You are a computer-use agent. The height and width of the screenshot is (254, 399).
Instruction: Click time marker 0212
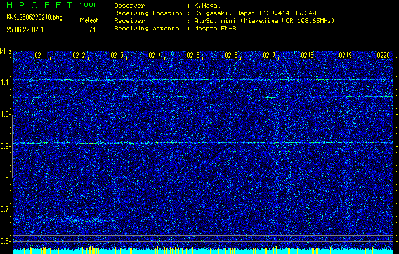click(x=79, y=55)
